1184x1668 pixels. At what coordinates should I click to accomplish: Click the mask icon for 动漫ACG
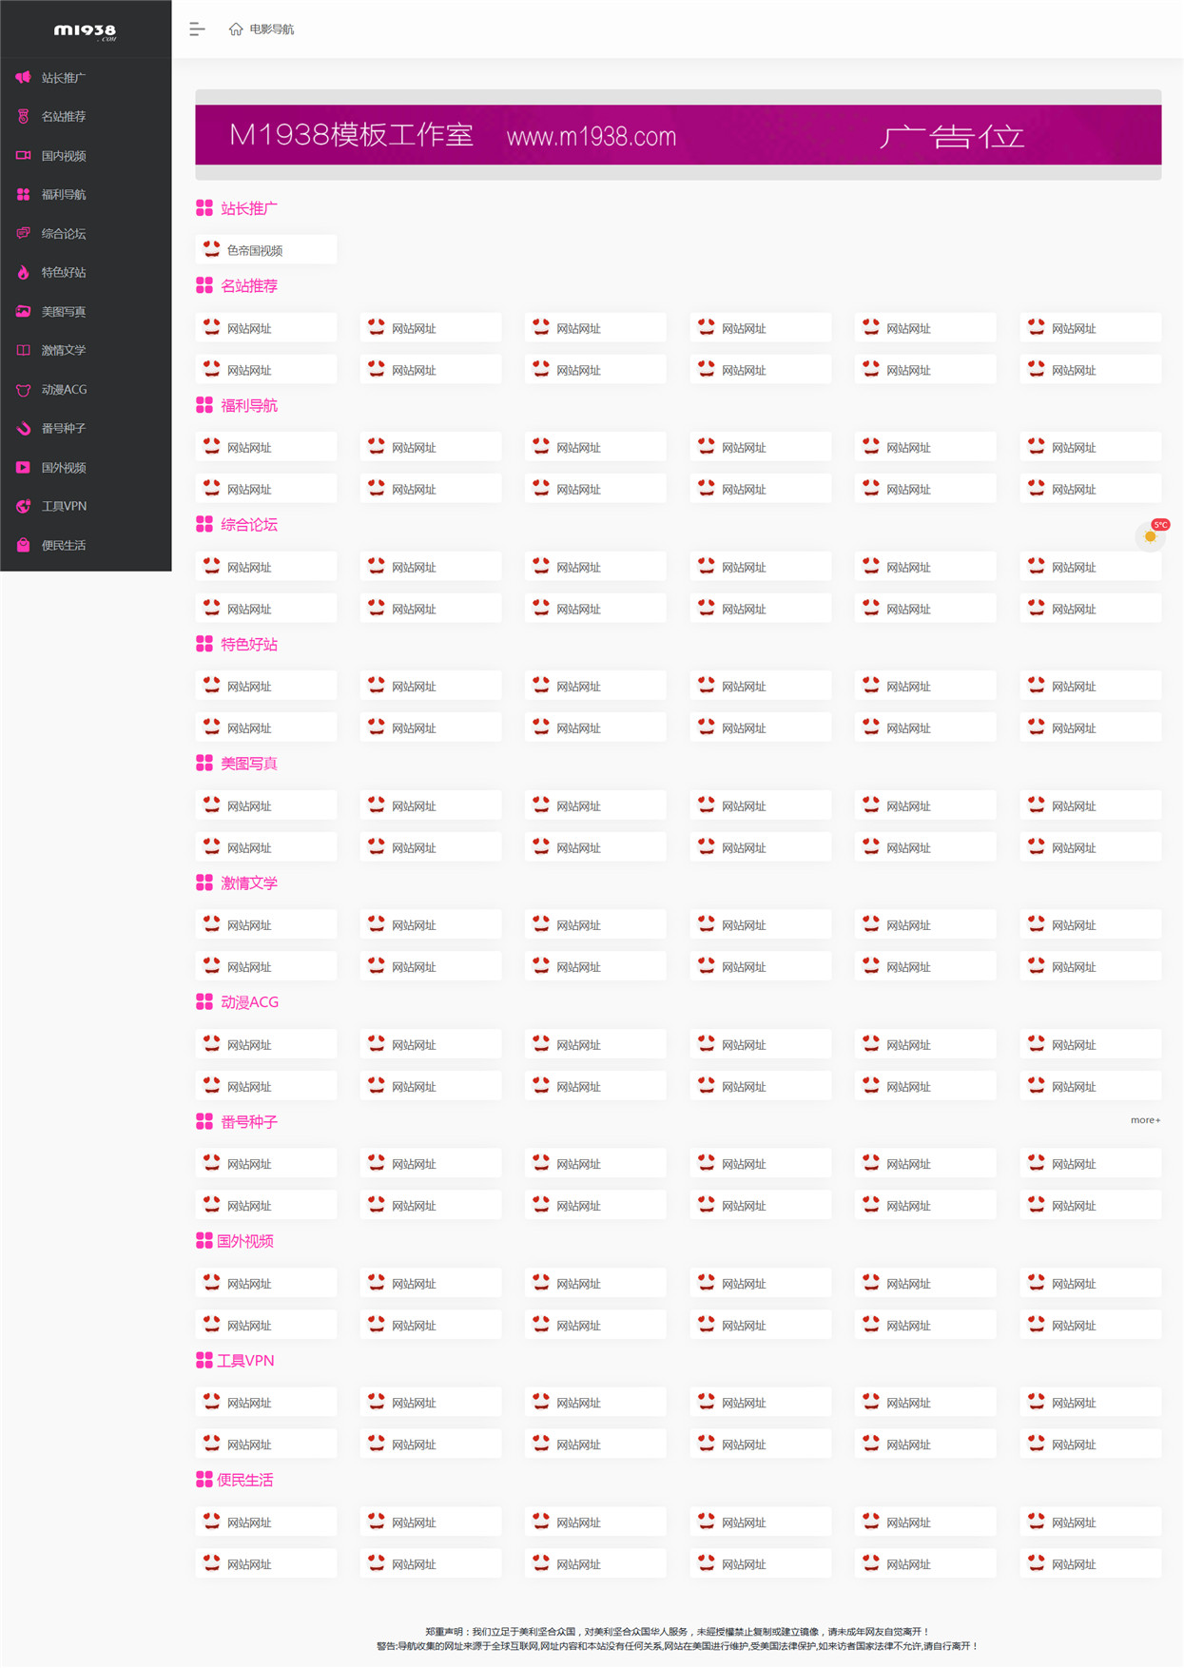[23, 390]
